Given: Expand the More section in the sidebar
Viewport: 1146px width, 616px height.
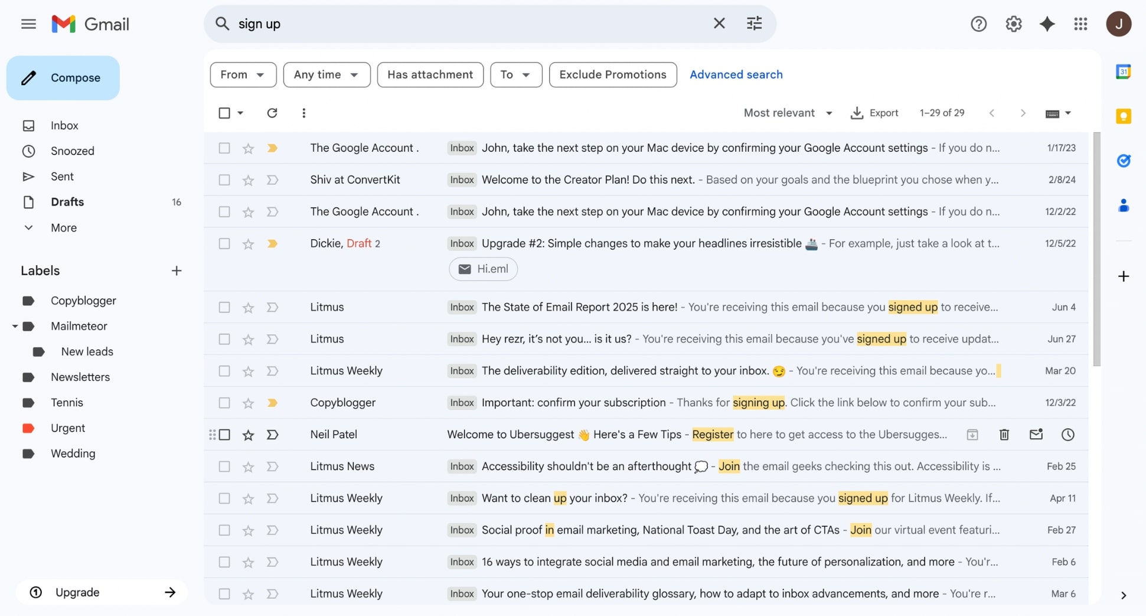Looking at the screenshot, I should tap(63, 227).
